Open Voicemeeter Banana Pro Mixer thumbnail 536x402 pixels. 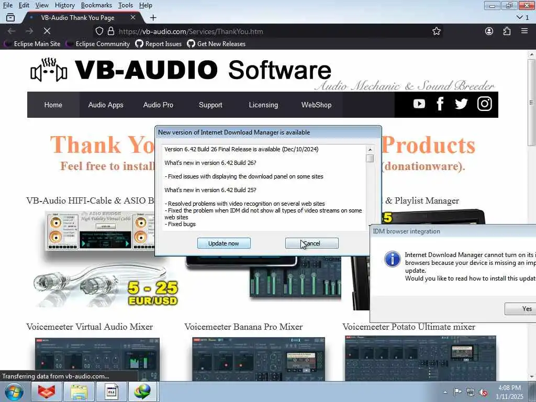coord(259,359)
